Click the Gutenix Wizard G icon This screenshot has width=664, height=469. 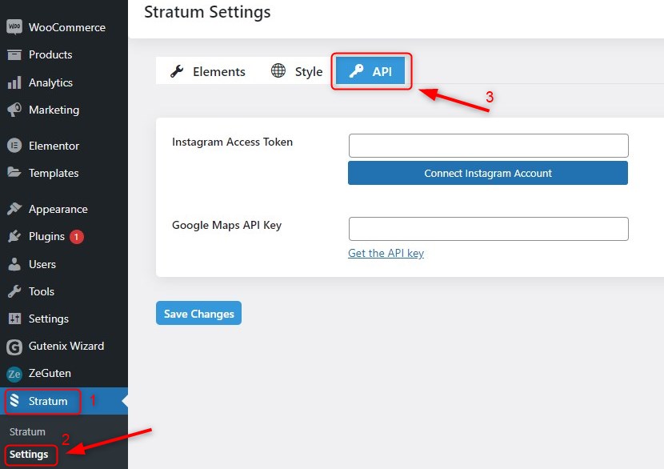[x=14, y=347]
